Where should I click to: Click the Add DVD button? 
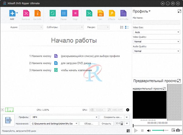click(12, 14)
